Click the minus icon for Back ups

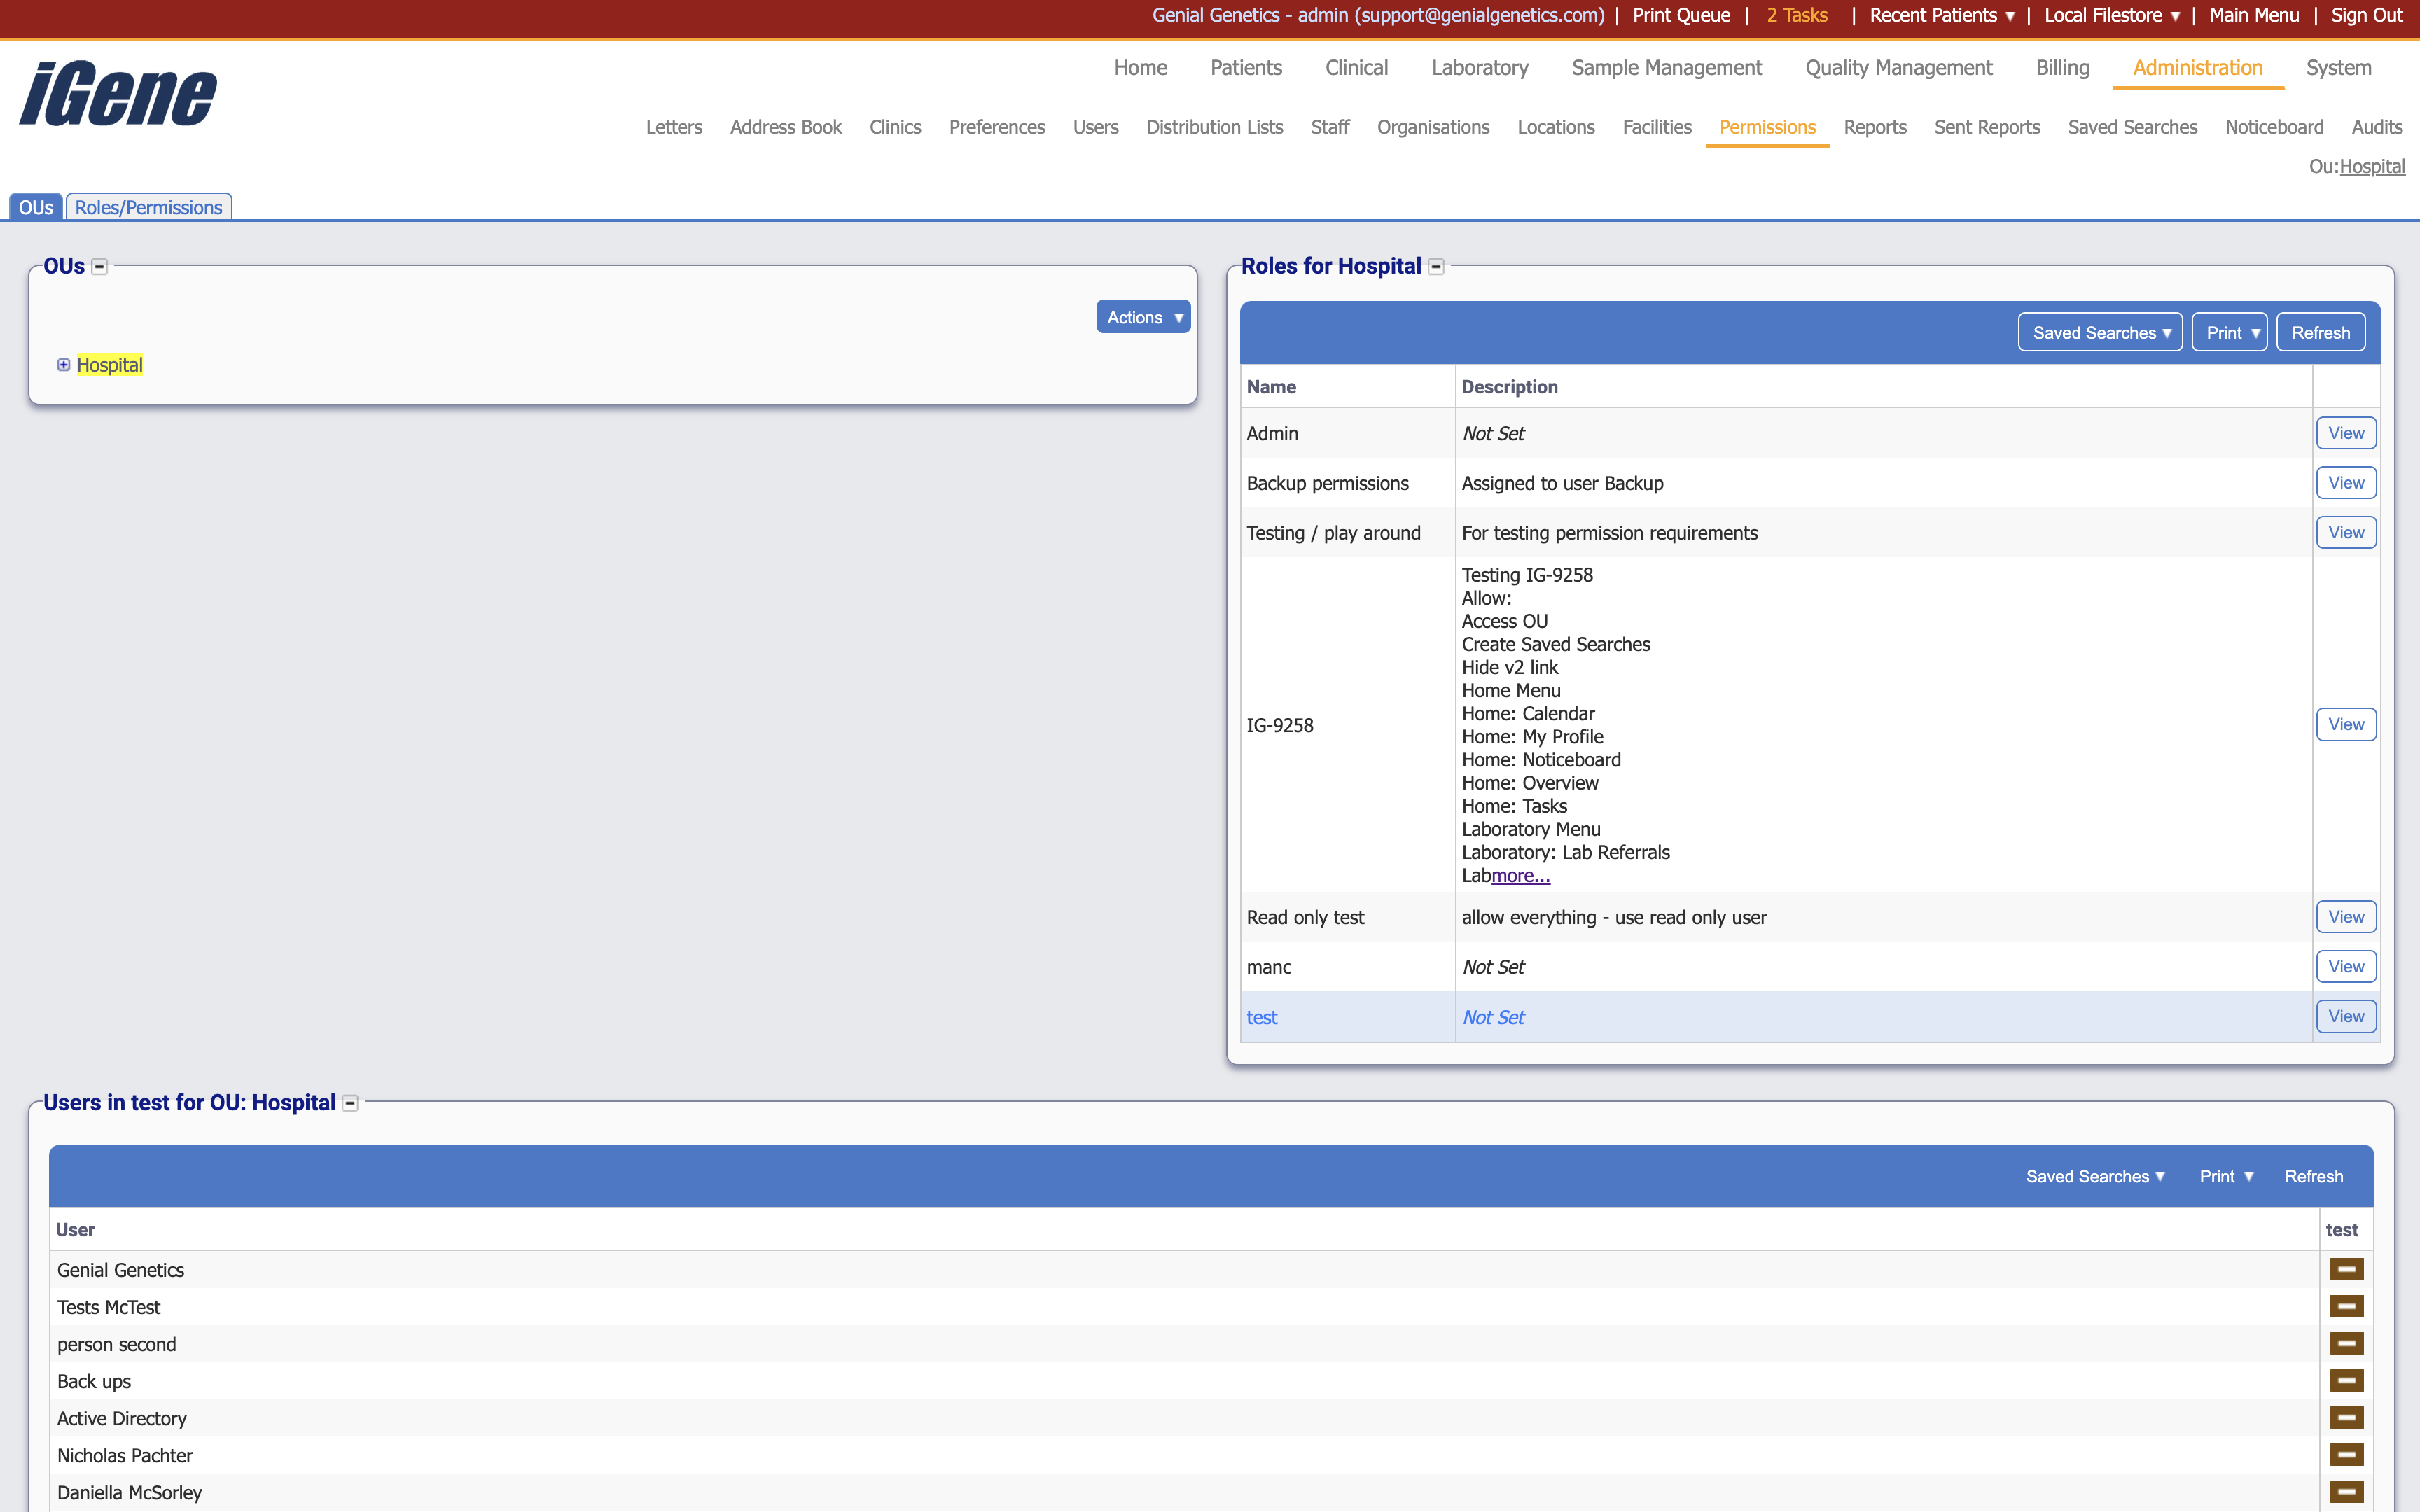click(2346, 1380)
